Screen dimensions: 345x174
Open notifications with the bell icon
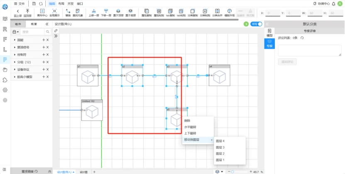pos(333,4)
